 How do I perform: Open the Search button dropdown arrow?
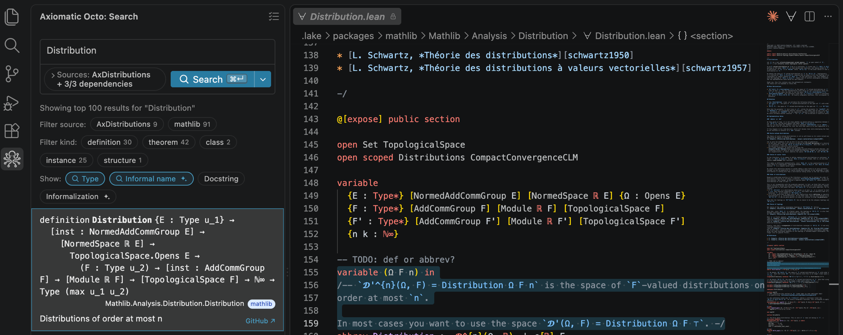point(263,79)
